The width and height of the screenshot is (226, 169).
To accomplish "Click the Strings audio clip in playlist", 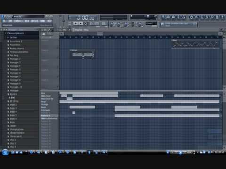I will click(82, 54).
